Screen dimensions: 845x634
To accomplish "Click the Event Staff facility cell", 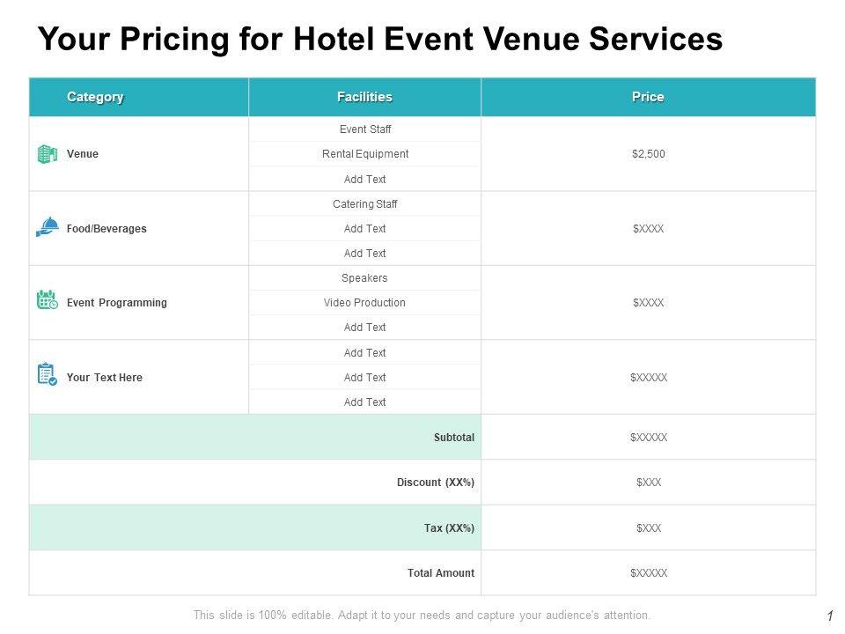I will tap(365, 129).
